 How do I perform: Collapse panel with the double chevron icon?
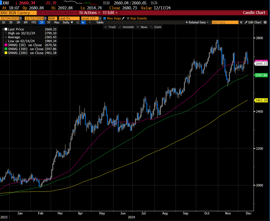tap(241, 22)
